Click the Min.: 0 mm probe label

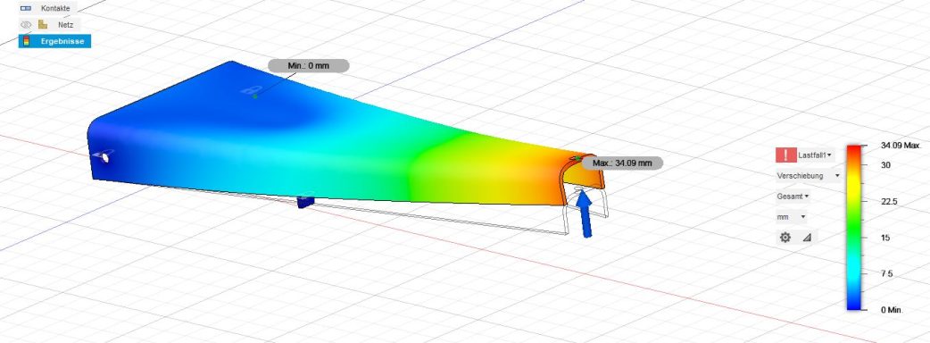point(309,65)
